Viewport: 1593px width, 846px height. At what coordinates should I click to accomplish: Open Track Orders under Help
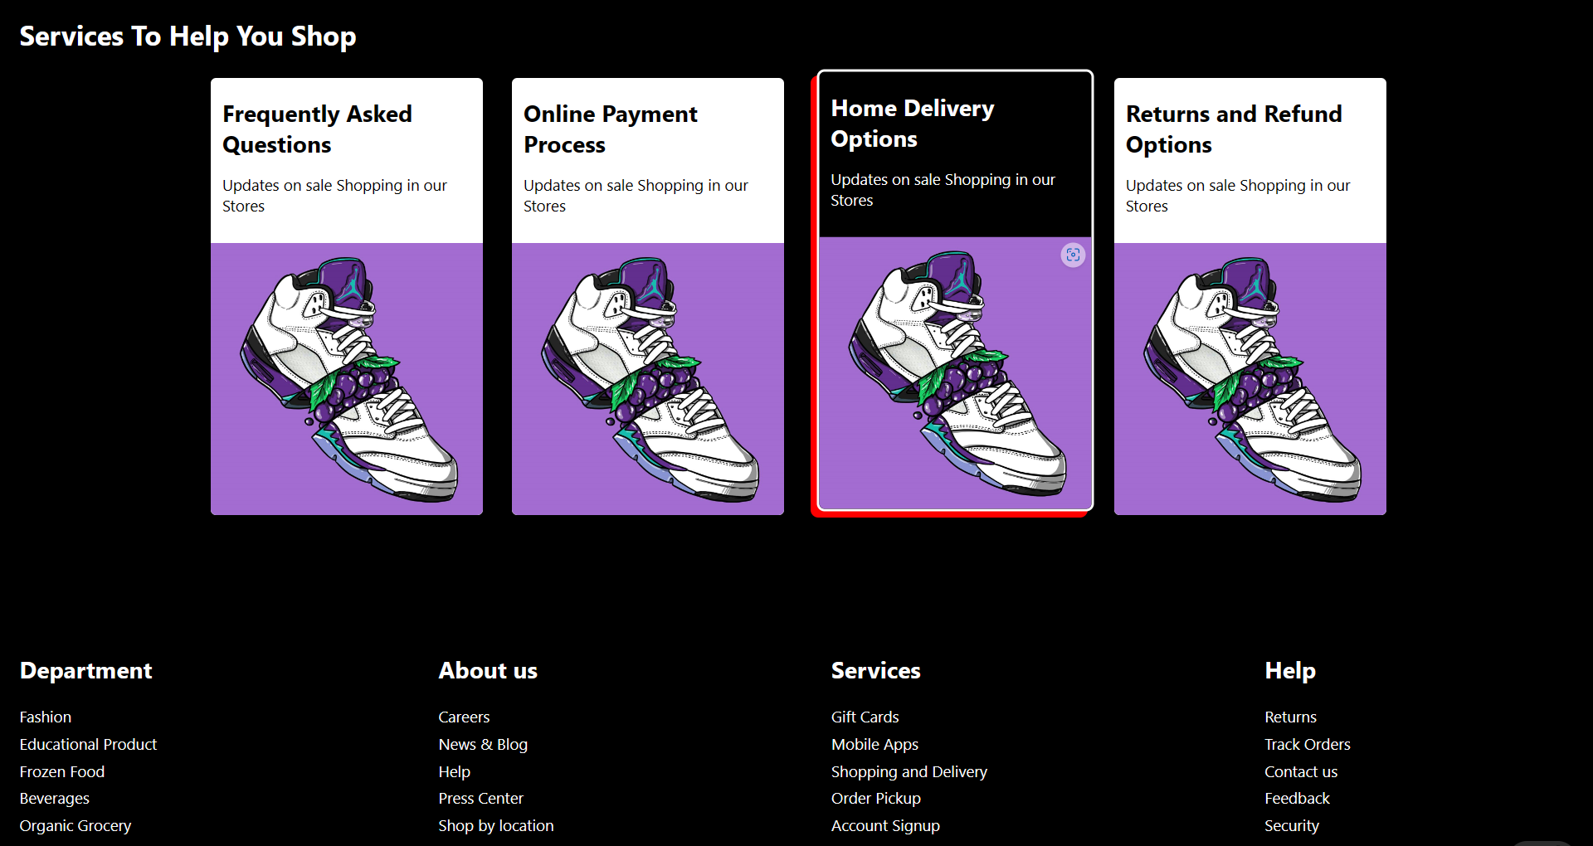[x=1307, y=744]
